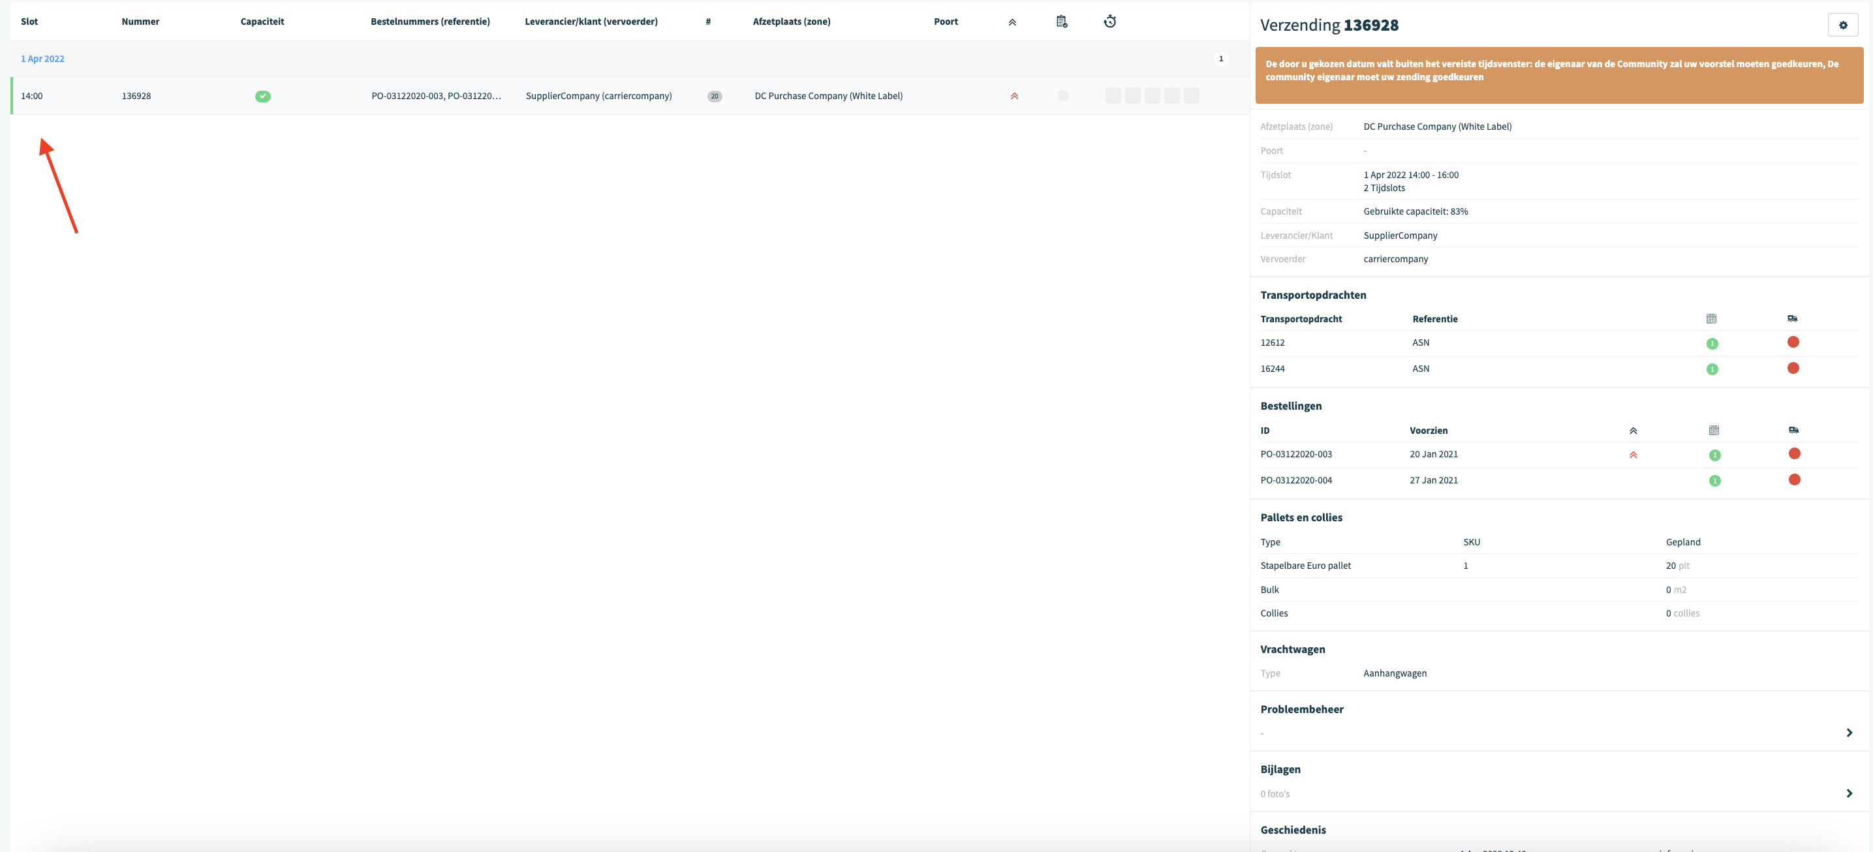Image resolution: width=1873 pixels, height=852 pixels.
Task: Click the grey status dot in row 136928
Action: (x=1063, y=96)
